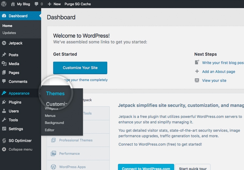Choose Menus from the Appearance submenu
Image resolution: width=244 pixels, height=170 pixels.
(50, 116)
